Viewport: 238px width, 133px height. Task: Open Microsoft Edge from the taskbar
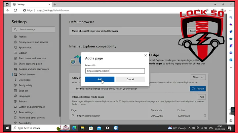(x=74, y=128)
